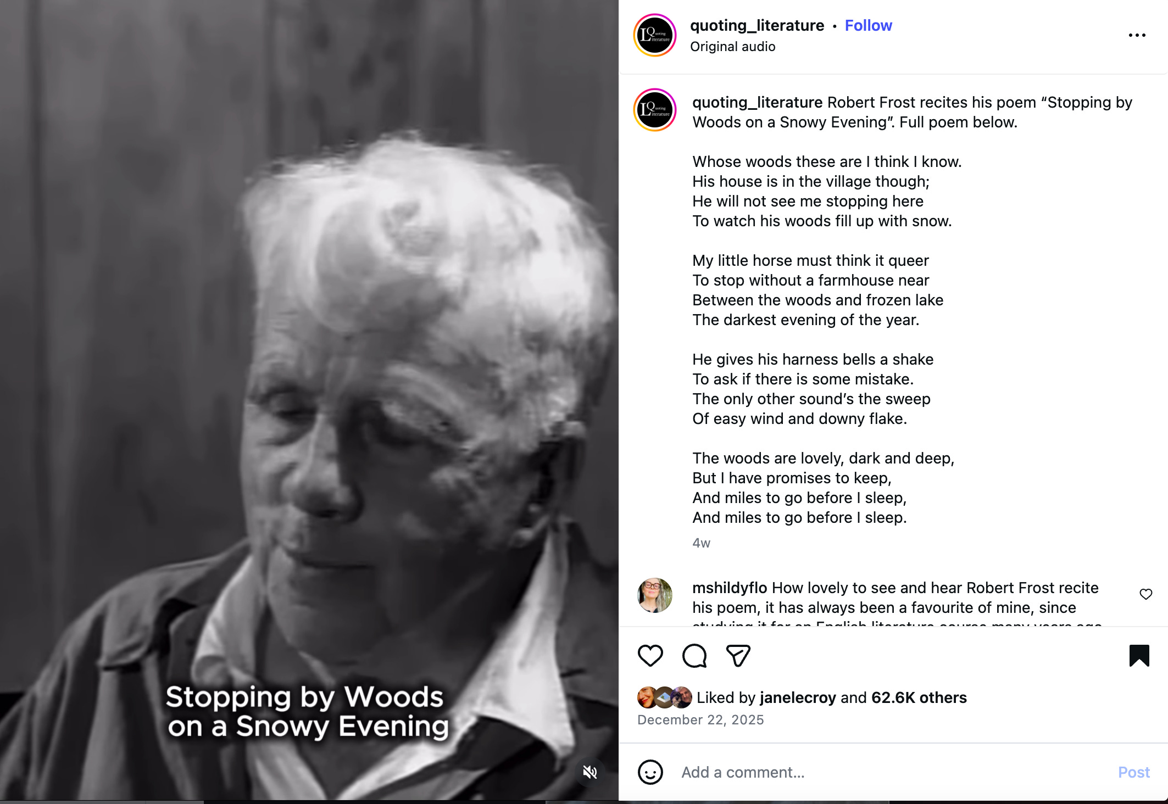Open mshildyflo's profile picture
1168x804 pixels.
tap(654, 595)
